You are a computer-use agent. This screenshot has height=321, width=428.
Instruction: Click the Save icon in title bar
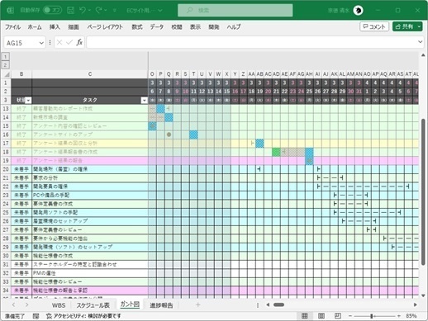pos(70,10)
